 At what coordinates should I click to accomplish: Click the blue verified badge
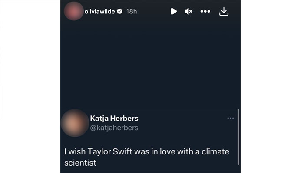[x=119, y=12]
